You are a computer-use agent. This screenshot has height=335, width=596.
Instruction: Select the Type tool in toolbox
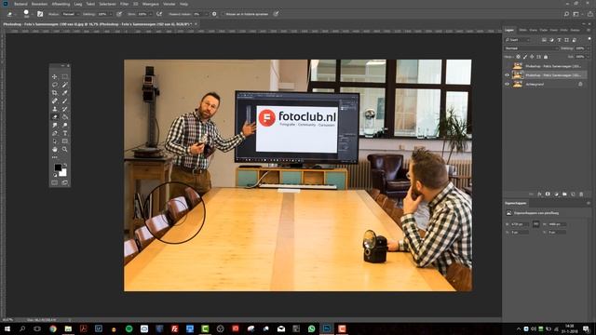click(x=65, y=133)
